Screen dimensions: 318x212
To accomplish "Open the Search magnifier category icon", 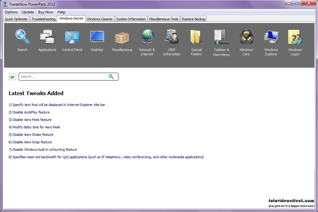I will [22, 37].
